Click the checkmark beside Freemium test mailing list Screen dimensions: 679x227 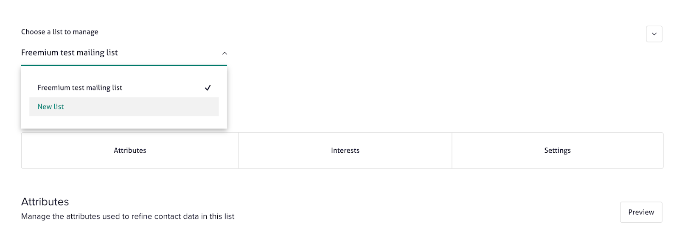(208, 88)
